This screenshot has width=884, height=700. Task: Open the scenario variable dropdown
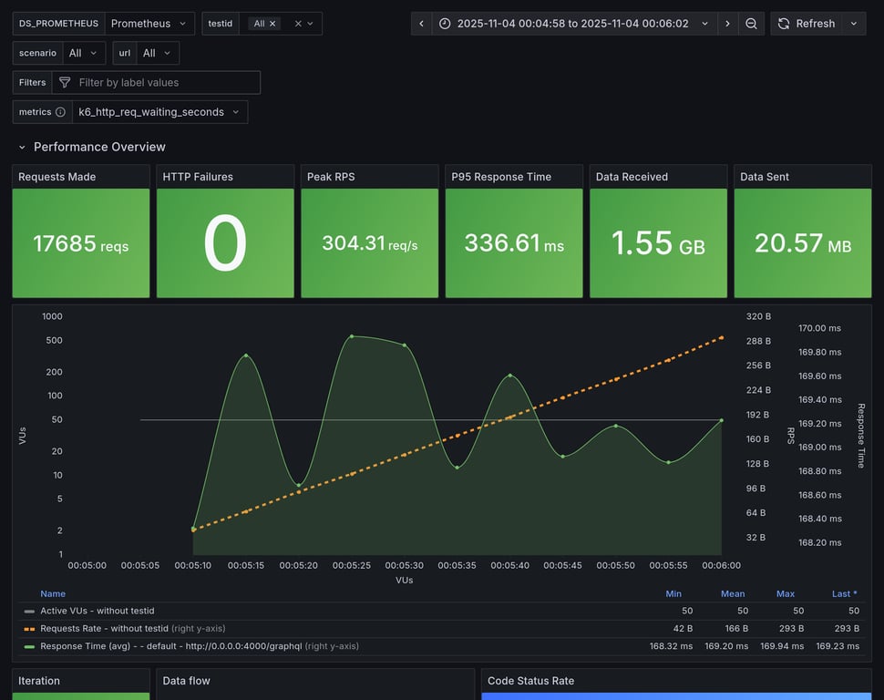tap(83, 53)
